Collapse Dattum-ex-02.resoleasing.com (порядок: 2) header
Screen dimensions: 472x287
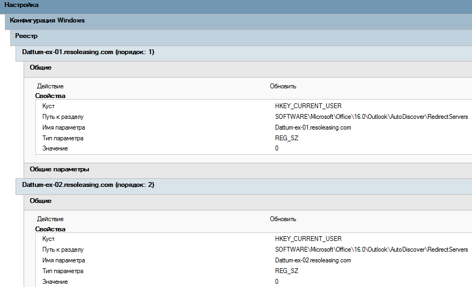coord(244,186)
